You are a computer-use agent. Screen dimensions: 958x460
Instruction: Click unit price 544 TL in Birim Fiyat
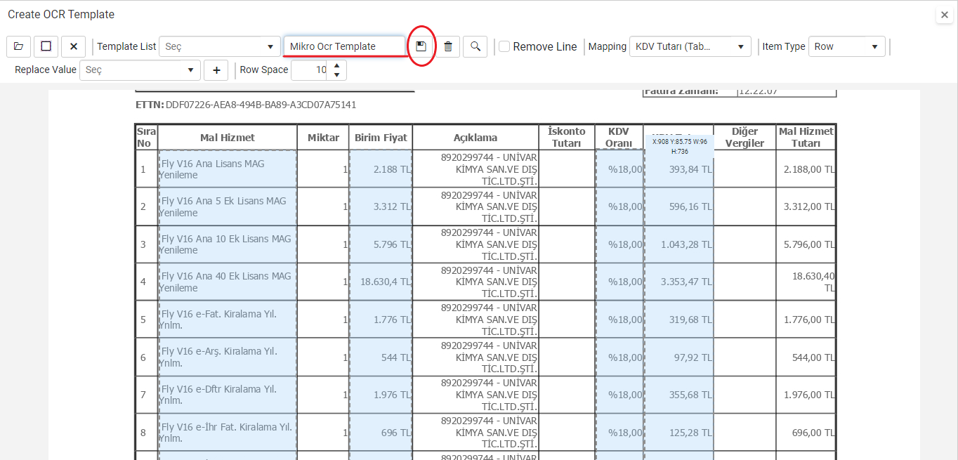tap(396, 357)
